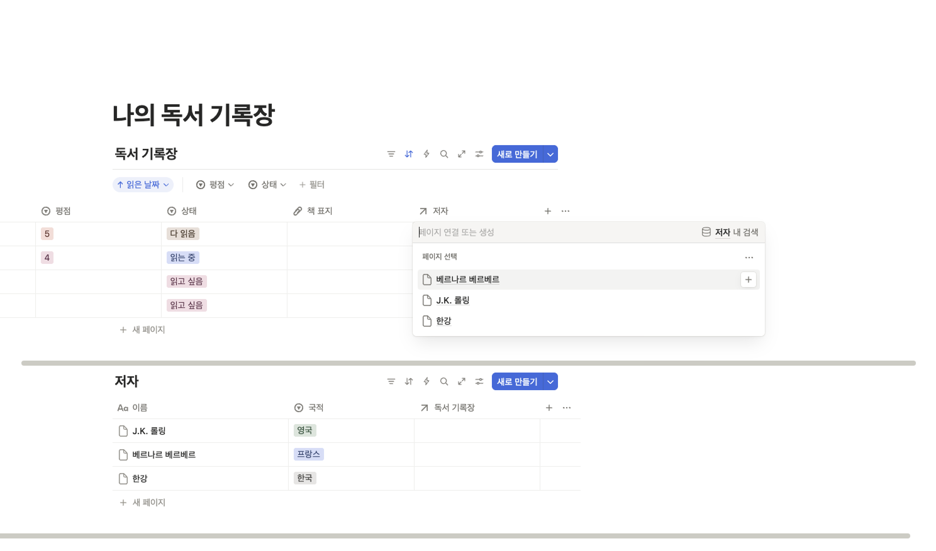Select the relation arrow icon on 저자 column
936x551 pixels.
point(424,210)
